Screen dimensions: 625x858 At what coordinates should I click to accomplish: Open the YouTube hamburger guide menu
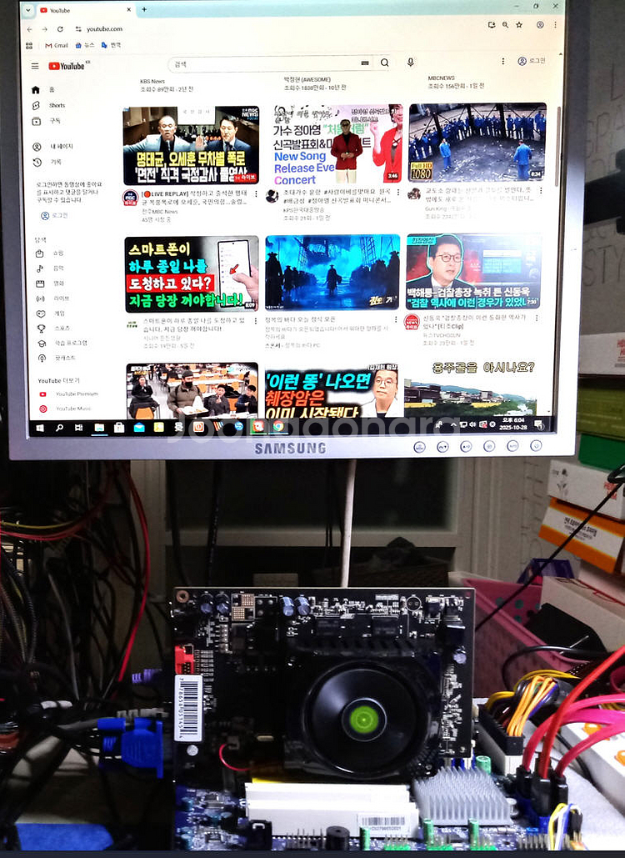click(35, 66)
